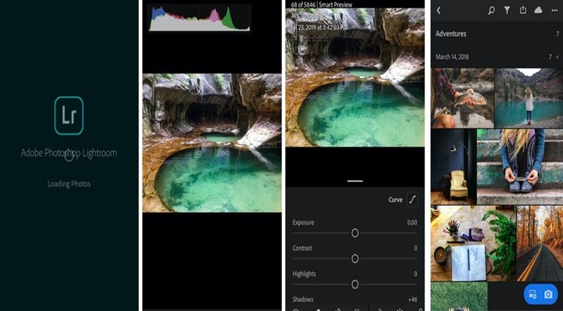Open the sketchbook desk flat-lay thumbnail
Screen dimensions: 563x311
474,243
